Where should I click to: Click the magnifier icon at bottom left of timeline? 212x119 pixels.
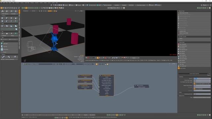(23, 115)
